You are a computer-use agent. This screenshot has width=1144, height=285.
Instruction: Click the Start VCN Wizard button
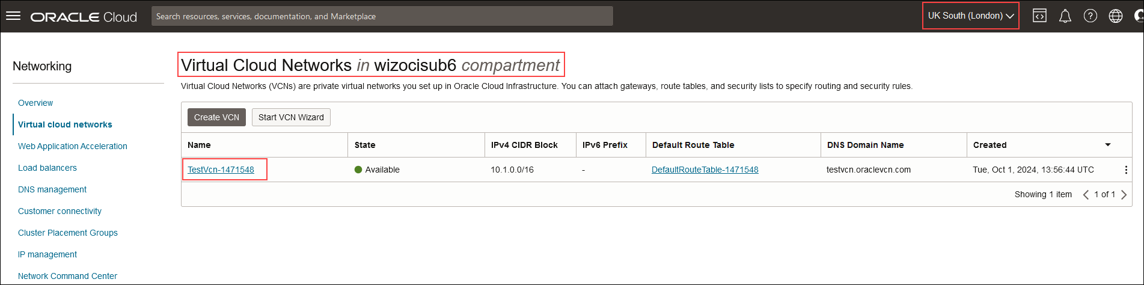pos(291,117)
